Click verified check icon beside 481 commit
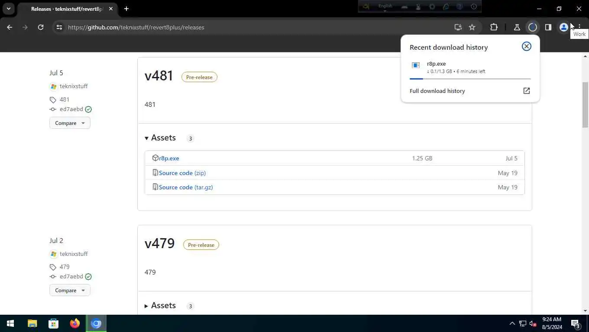Image resolution: width=589 pixels, height=332 pixels. point(88,109)
